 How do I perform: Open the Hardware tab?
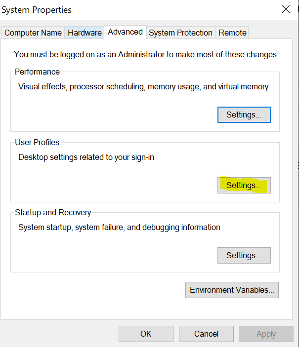(x=85, y=33)
